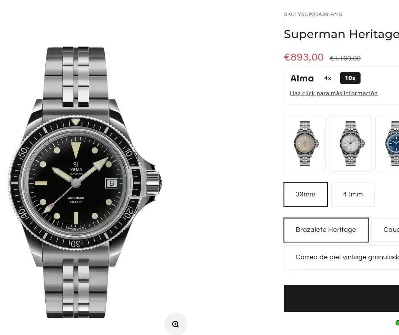399x335 pixels.
Task: Open the 'Haz click para más información' link
Action: point(334,93)
